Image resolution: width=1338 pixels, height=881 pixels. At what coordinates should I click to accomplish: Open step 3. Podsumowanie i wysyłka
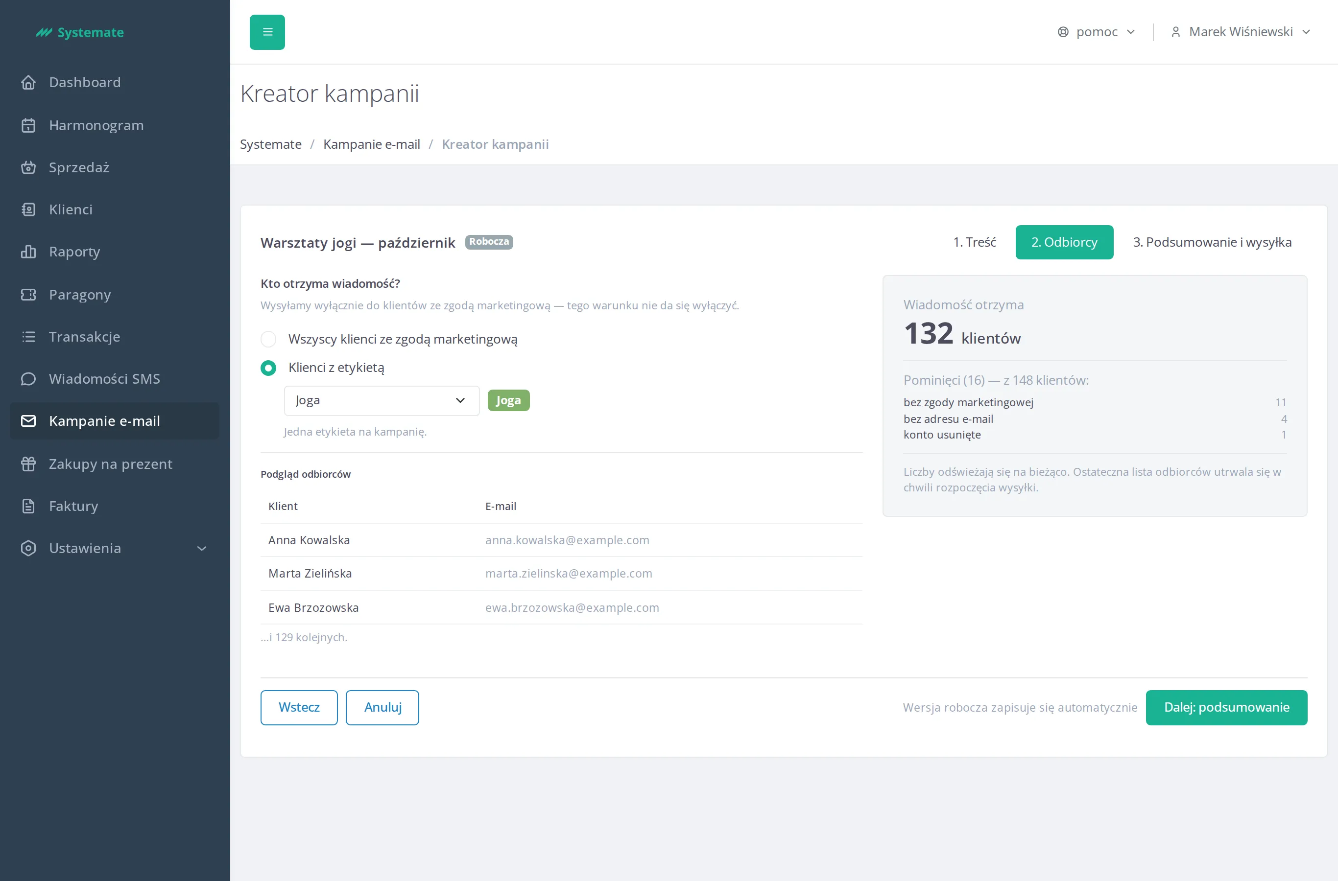[x=1212, y=242]
